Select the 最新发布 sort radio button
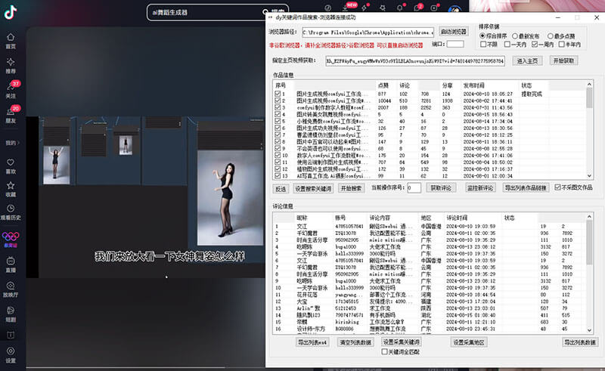 515,36
